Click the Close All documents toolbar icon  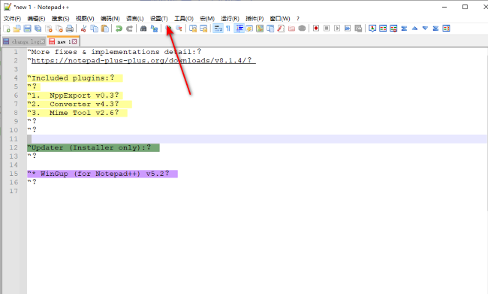(x=59, y=29)
